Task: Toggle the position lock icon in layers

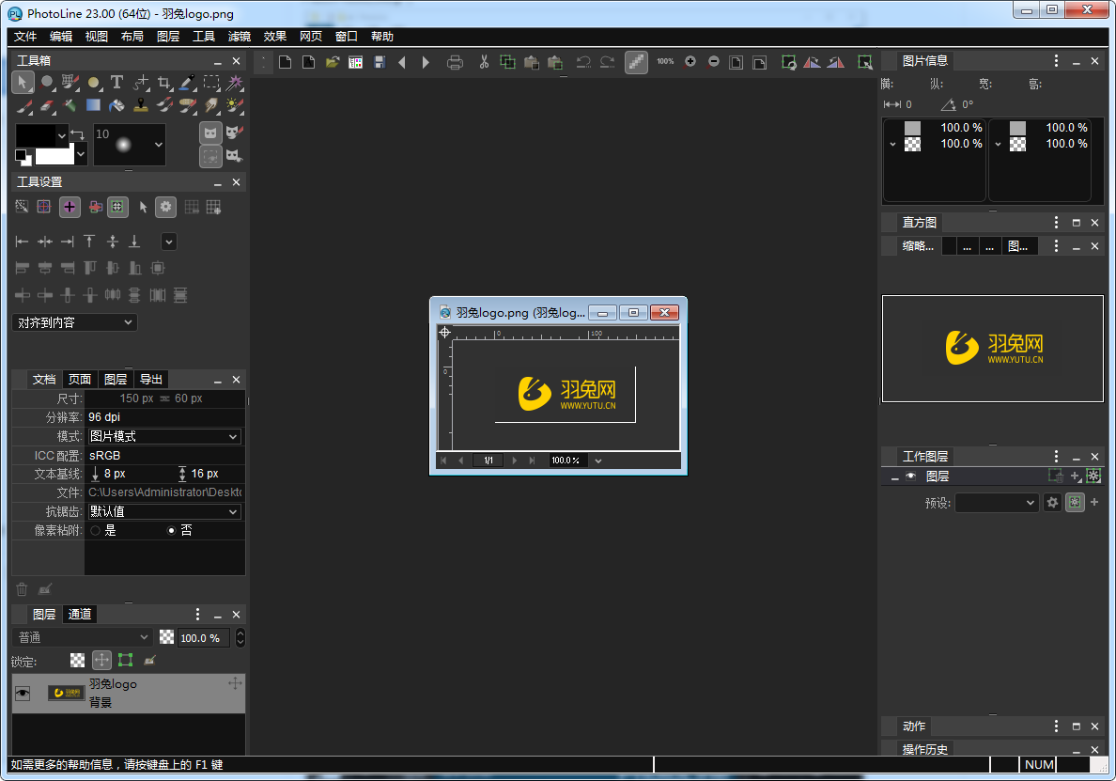Action: (x=101, y=661)
